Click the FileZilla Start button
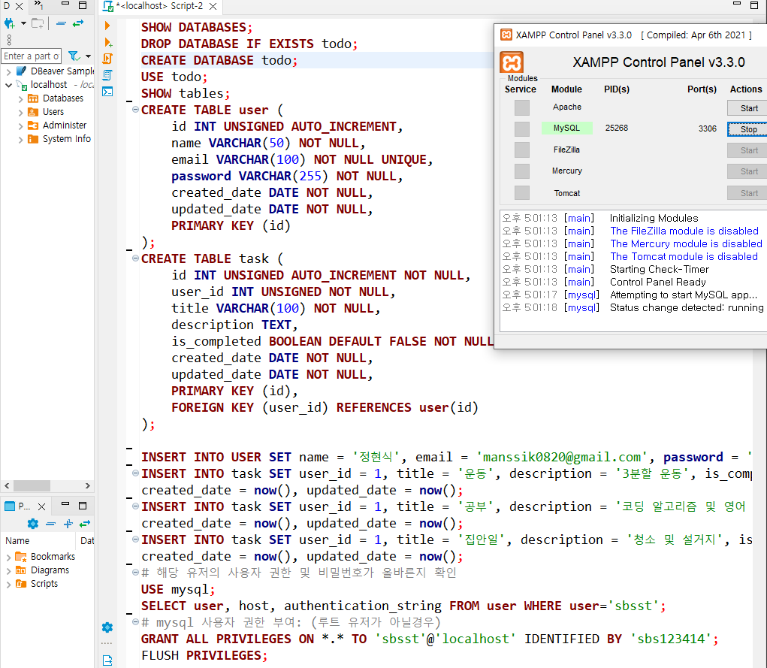Image resolution: width=767 pixels, height=668 pixels. coord(748,150)
